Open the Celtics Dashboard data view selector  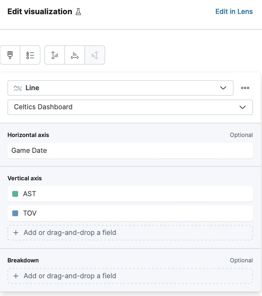[x=129, y=107]
